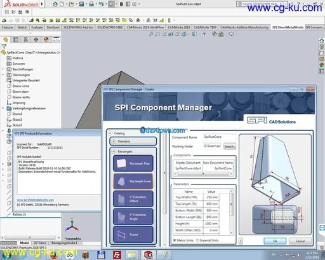
Task: Switch to the Sketch command tab
Action: [22, 27]
